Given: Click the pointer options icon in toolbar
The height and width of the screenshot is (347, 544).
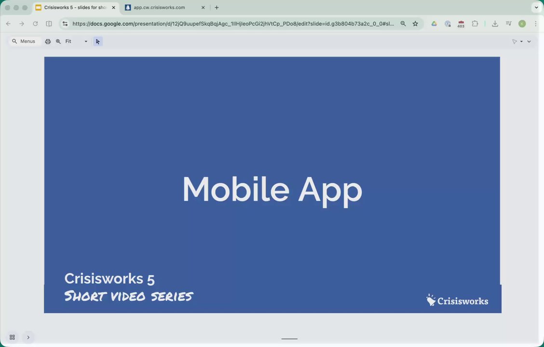Looking at the screenshot, I should [x=515, y=41].
